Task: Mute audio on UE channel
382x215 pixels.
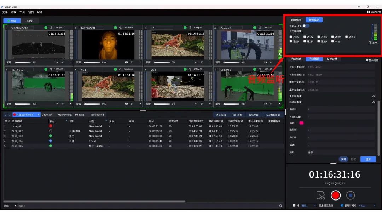Action: pos(190,28)
